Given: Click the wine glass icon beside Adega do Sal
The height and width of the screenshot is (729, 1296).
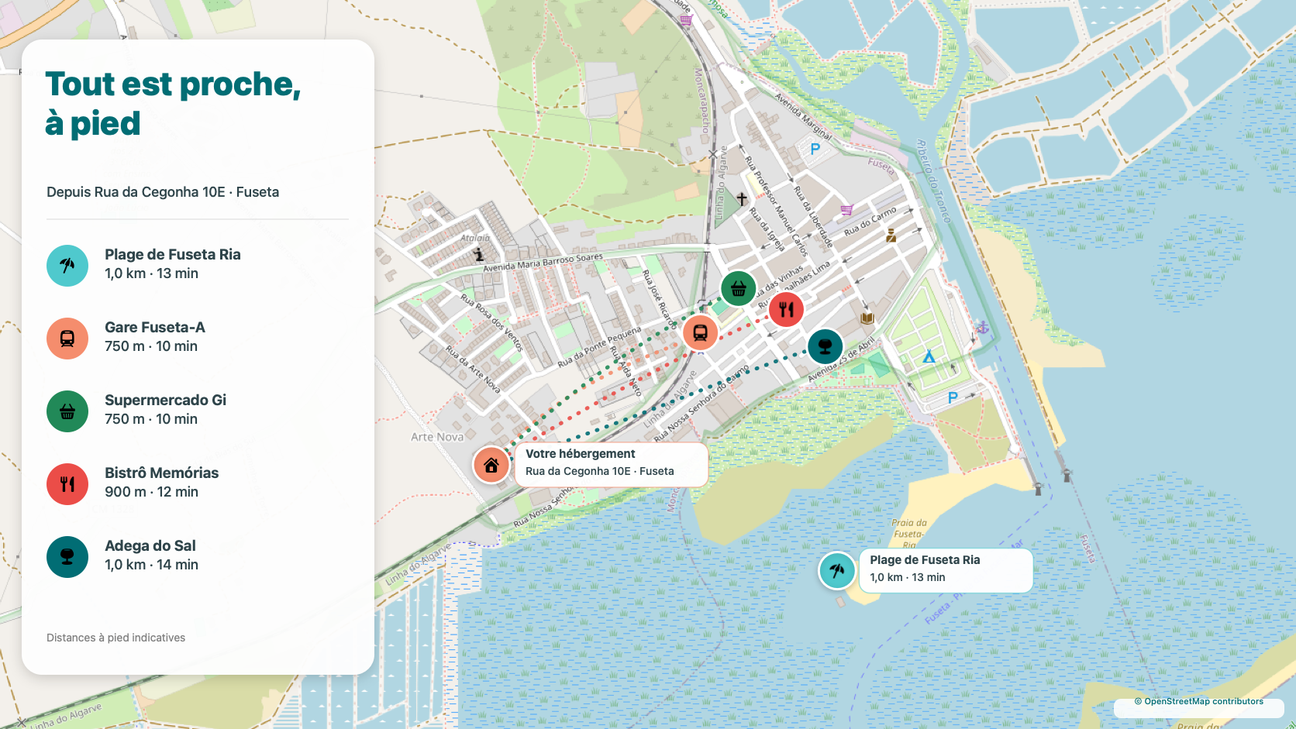Looking at the screenshot, I should click(67, 557).
